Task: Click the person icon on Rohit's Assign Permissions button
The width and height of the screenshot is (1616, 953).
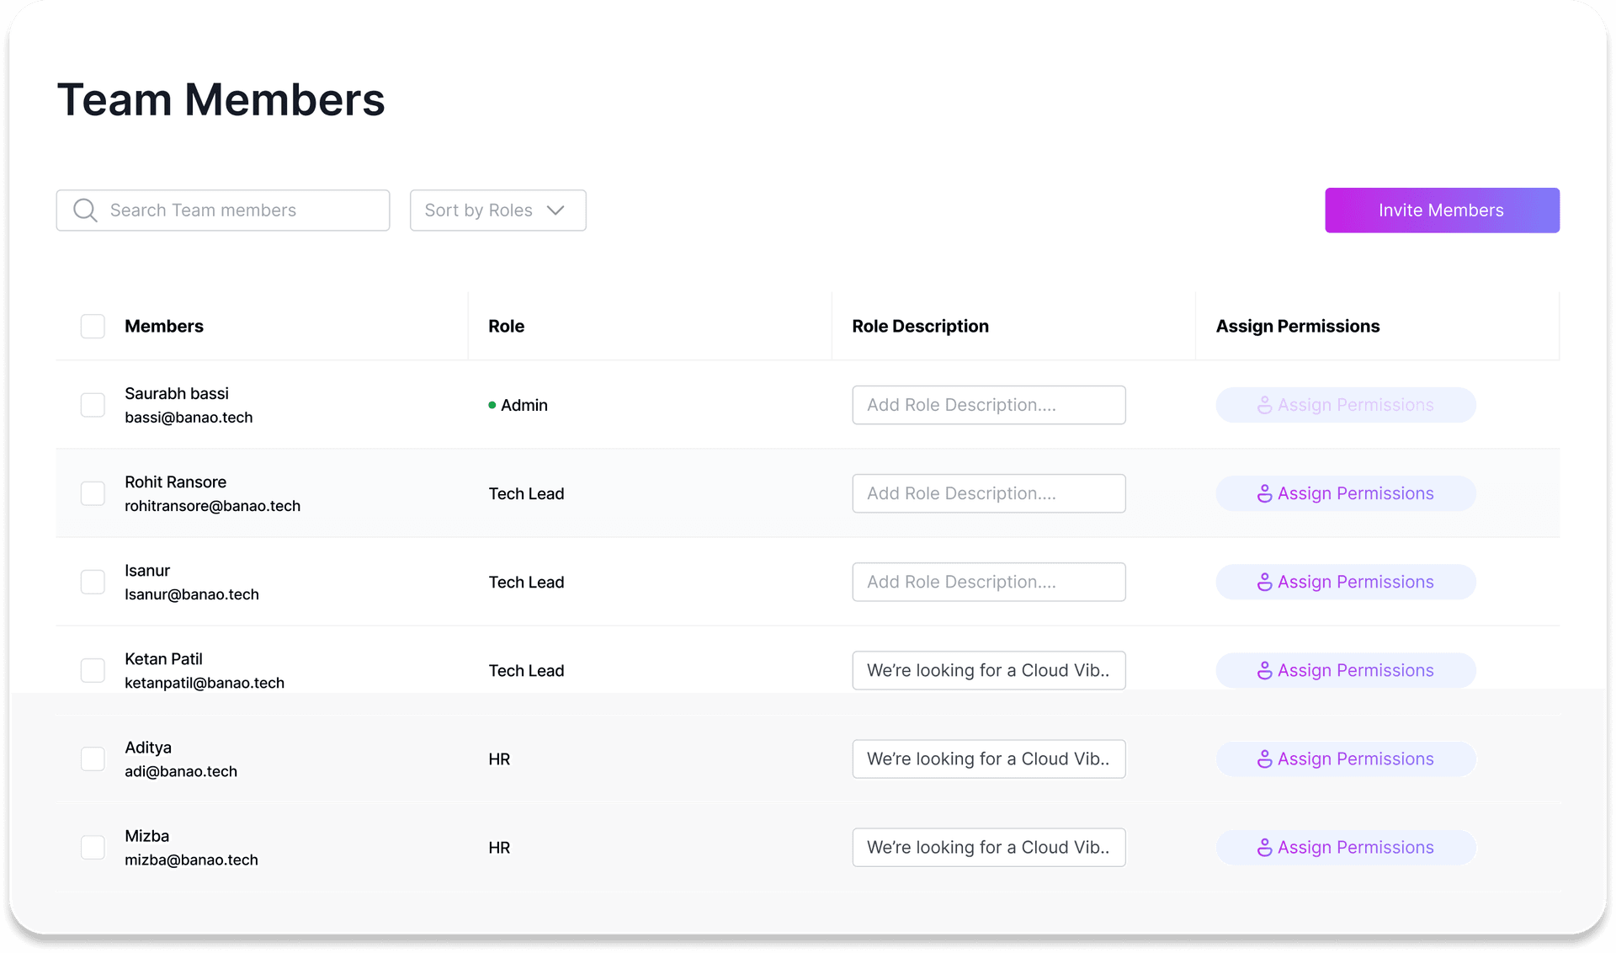Action: pos(1265,493)
